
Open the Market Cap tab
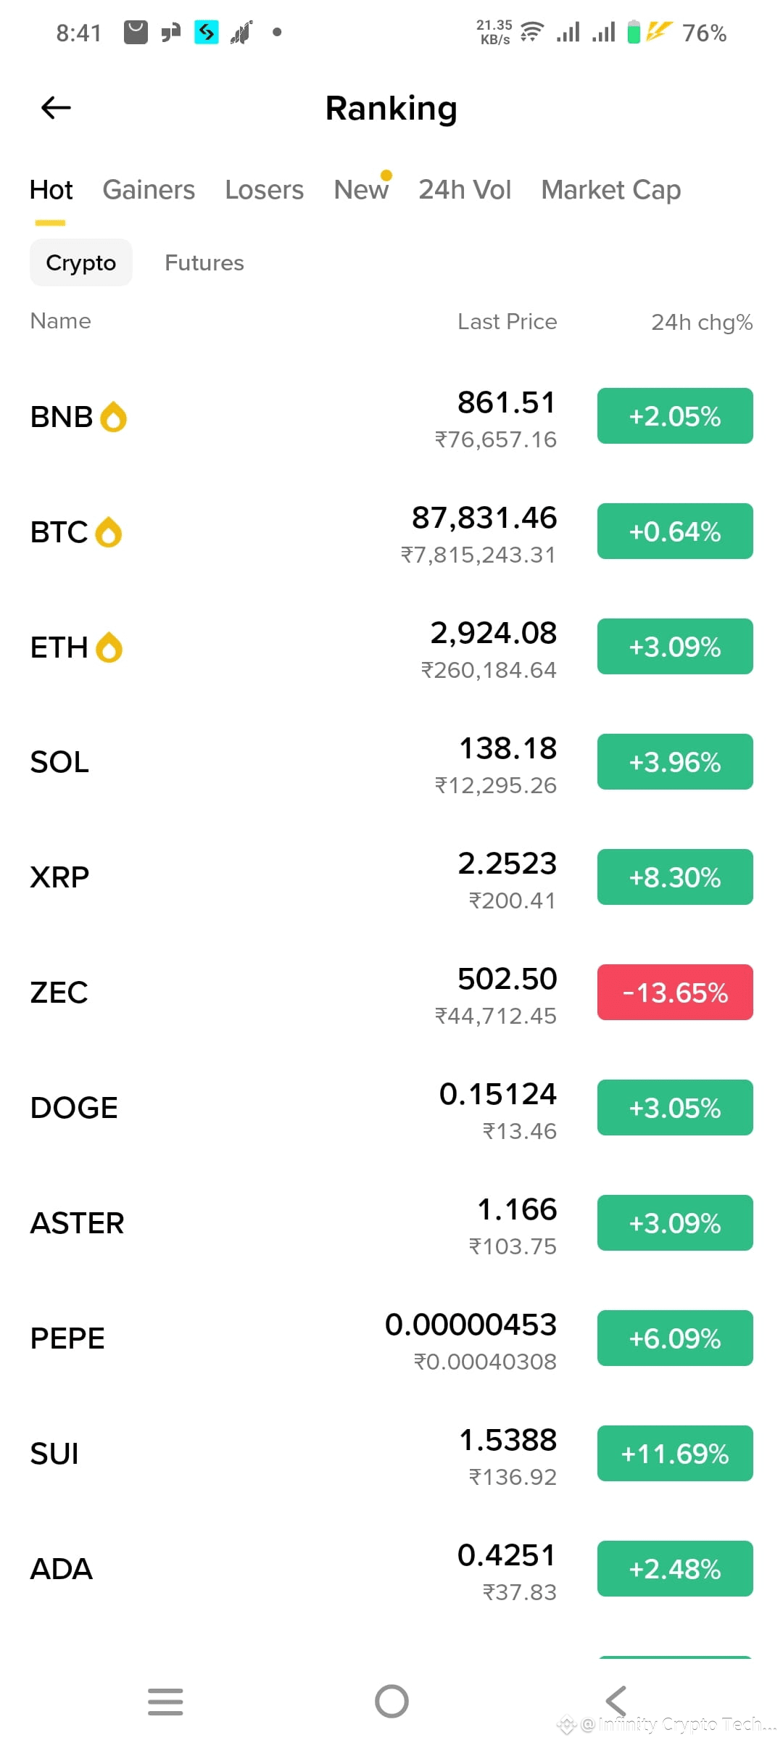click(x=611, y=190)
